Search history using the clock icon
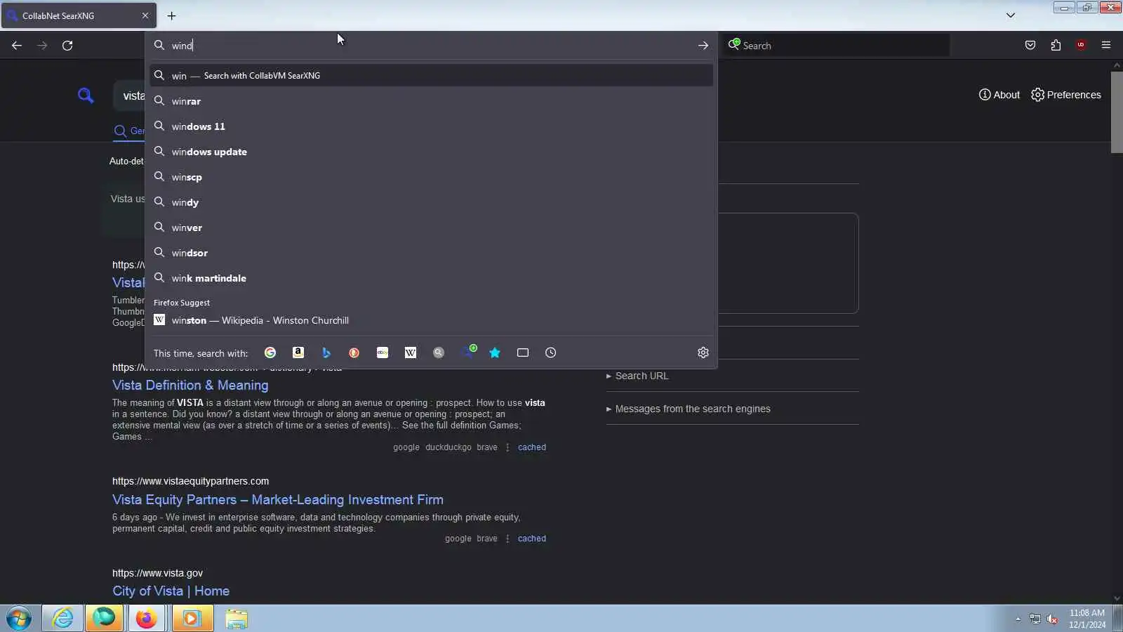This screenshot has height=632, width=1123. click(x=551, y=353)
